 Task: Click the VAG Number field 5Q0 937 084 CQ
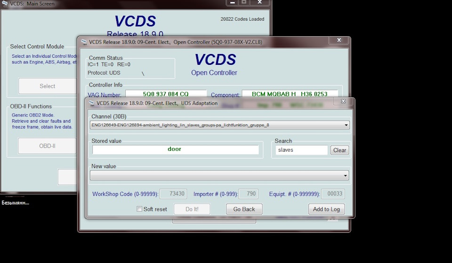(166, 94)
